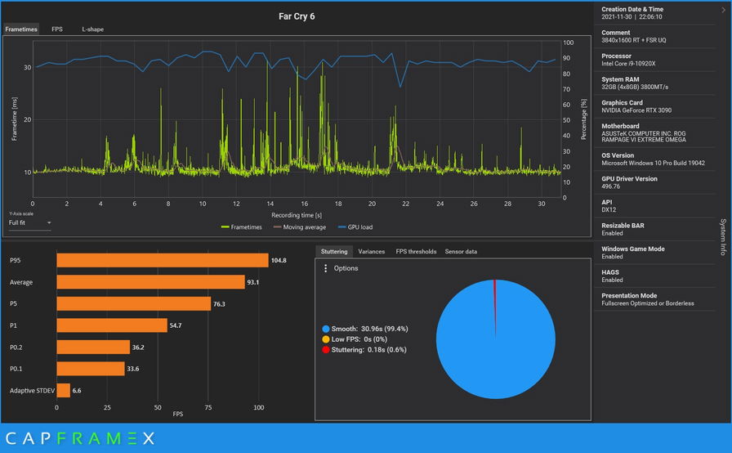Select the Frametimes tab

[21, 29]
